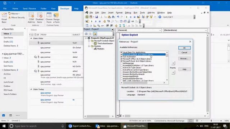Image resolution: width=230 pixels, height=129 pixels.
Task: Open the Tools menu in VBA editor
Action: click(x=142, y=13)
